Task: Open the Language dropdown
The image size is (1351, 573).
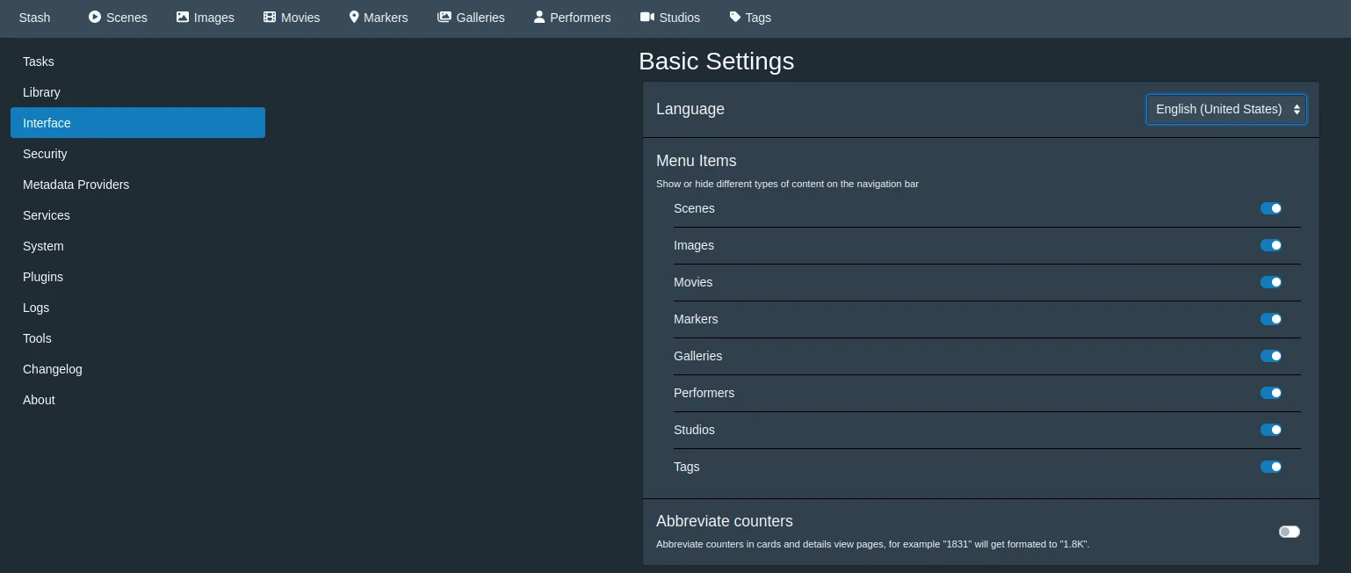Action: pos(1225,109)
